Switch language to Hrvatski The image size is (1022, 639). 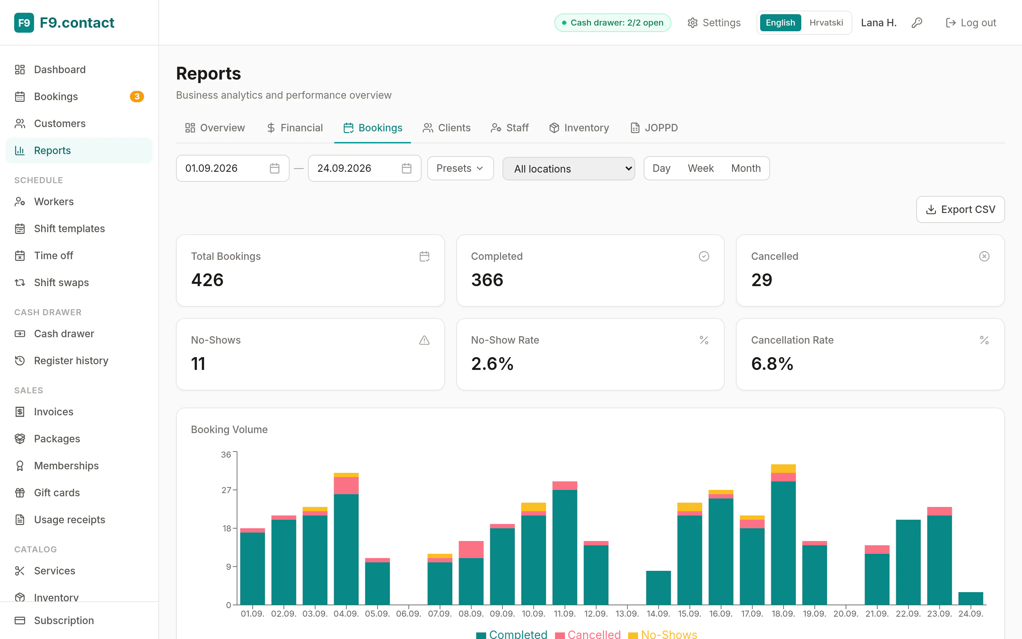826,23
